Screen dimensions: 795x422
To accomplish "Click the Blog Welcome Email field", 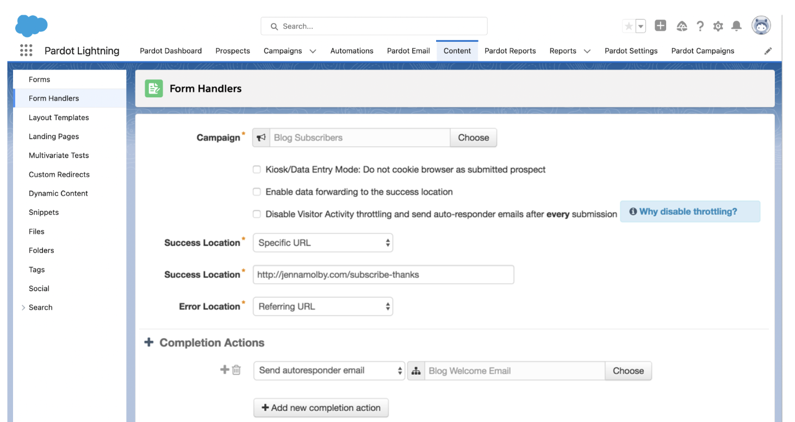I will [x=515, y=371].
